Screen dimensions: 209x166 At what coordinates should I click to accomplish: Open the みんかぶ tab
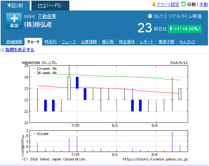click(x=187, y=42)
